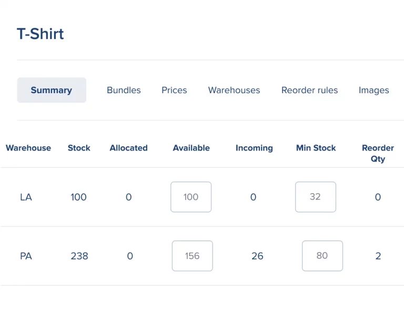The width and height of the screenshot is (404, 322).
Task: Click the Incoming column header
Action: 254,148
